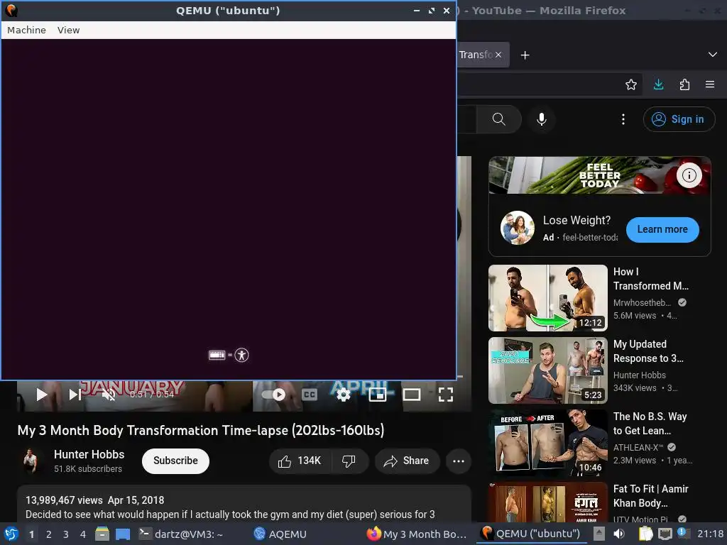Viewport: 727px width, 545px height.
Task: Switch to workspace 3
Action: [66, 534]
